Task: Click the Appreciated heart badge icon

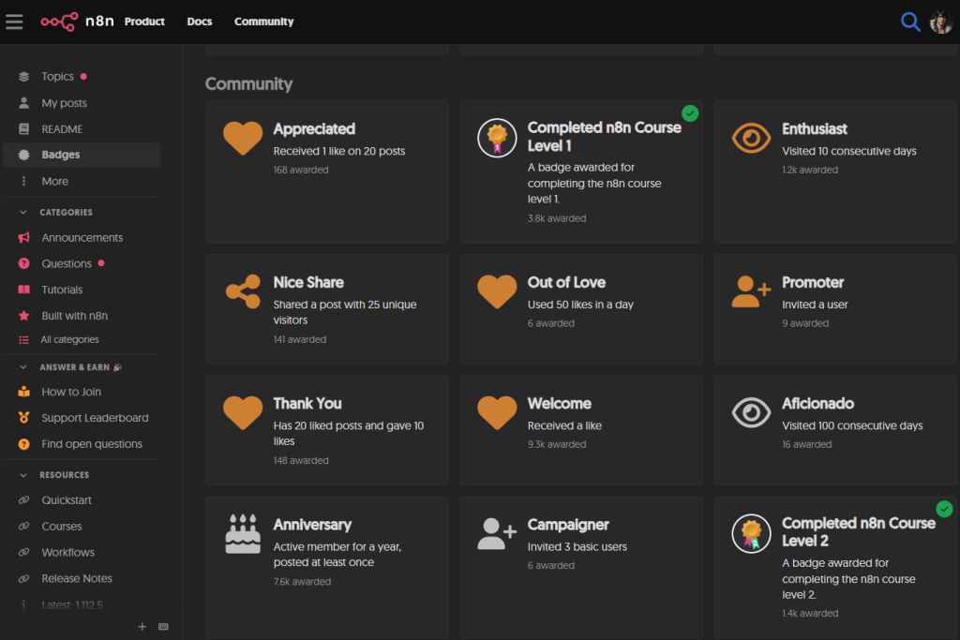Action: [x=243, y=139]
